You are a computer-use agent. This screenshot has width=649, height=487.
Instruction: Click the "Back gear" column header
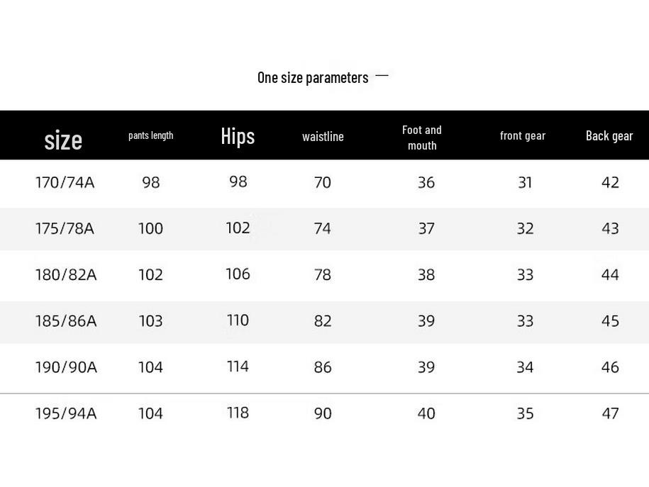pyautogui.click(x=609, y=135)
